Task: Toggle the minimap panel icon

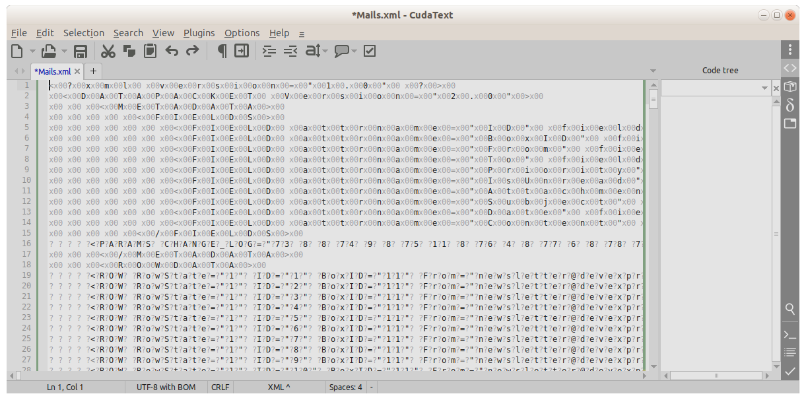Action: 242,51
